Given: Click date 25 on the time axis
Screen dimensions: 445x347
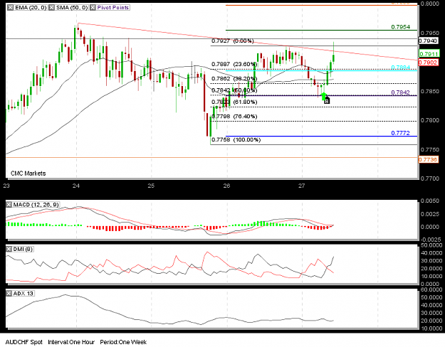Looking at the screenshot, I should pyautogui.click(x=151, y=186).
